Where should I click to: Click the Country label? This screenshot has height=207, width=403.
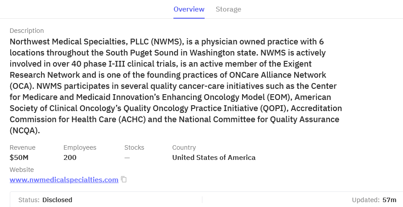184,147
